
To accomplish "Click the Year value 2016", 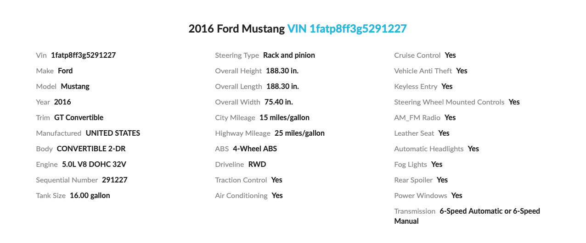I will point(62,102).
